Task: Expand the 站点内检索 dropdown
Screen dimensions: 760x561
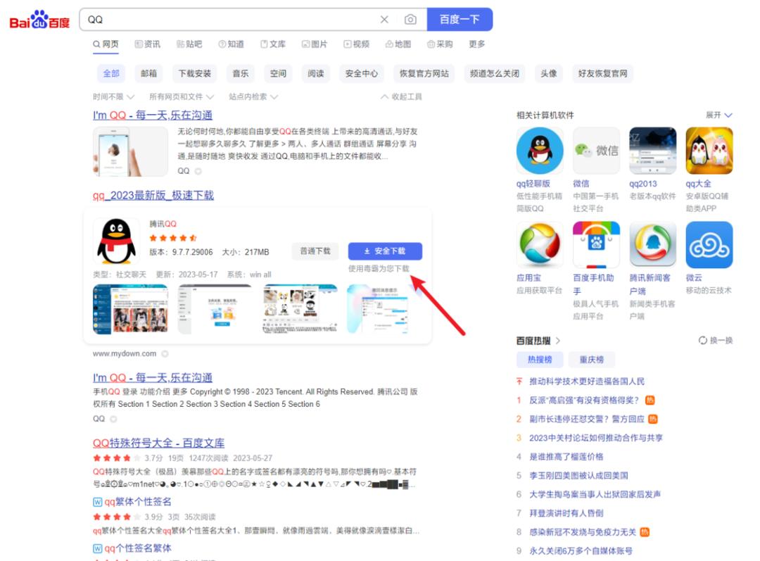Action: (x=253, y=97)
